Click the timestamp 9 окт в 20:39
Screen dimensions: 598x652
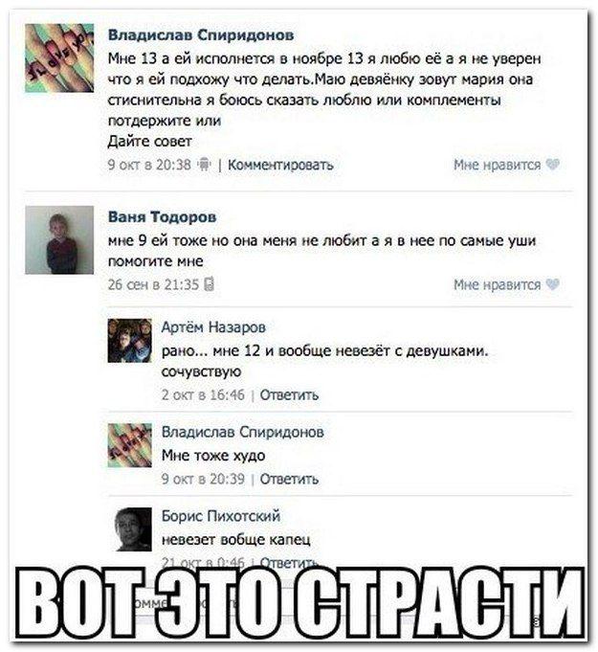coord(203,479)
